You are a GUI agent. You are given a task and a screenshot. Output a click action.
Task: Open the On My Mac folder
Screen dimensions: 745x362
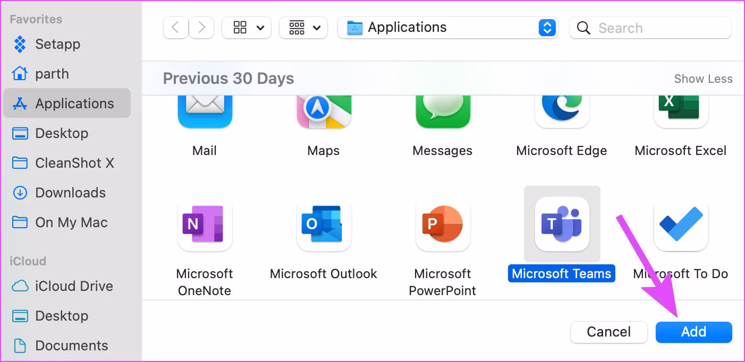click(x=60, y=222)
